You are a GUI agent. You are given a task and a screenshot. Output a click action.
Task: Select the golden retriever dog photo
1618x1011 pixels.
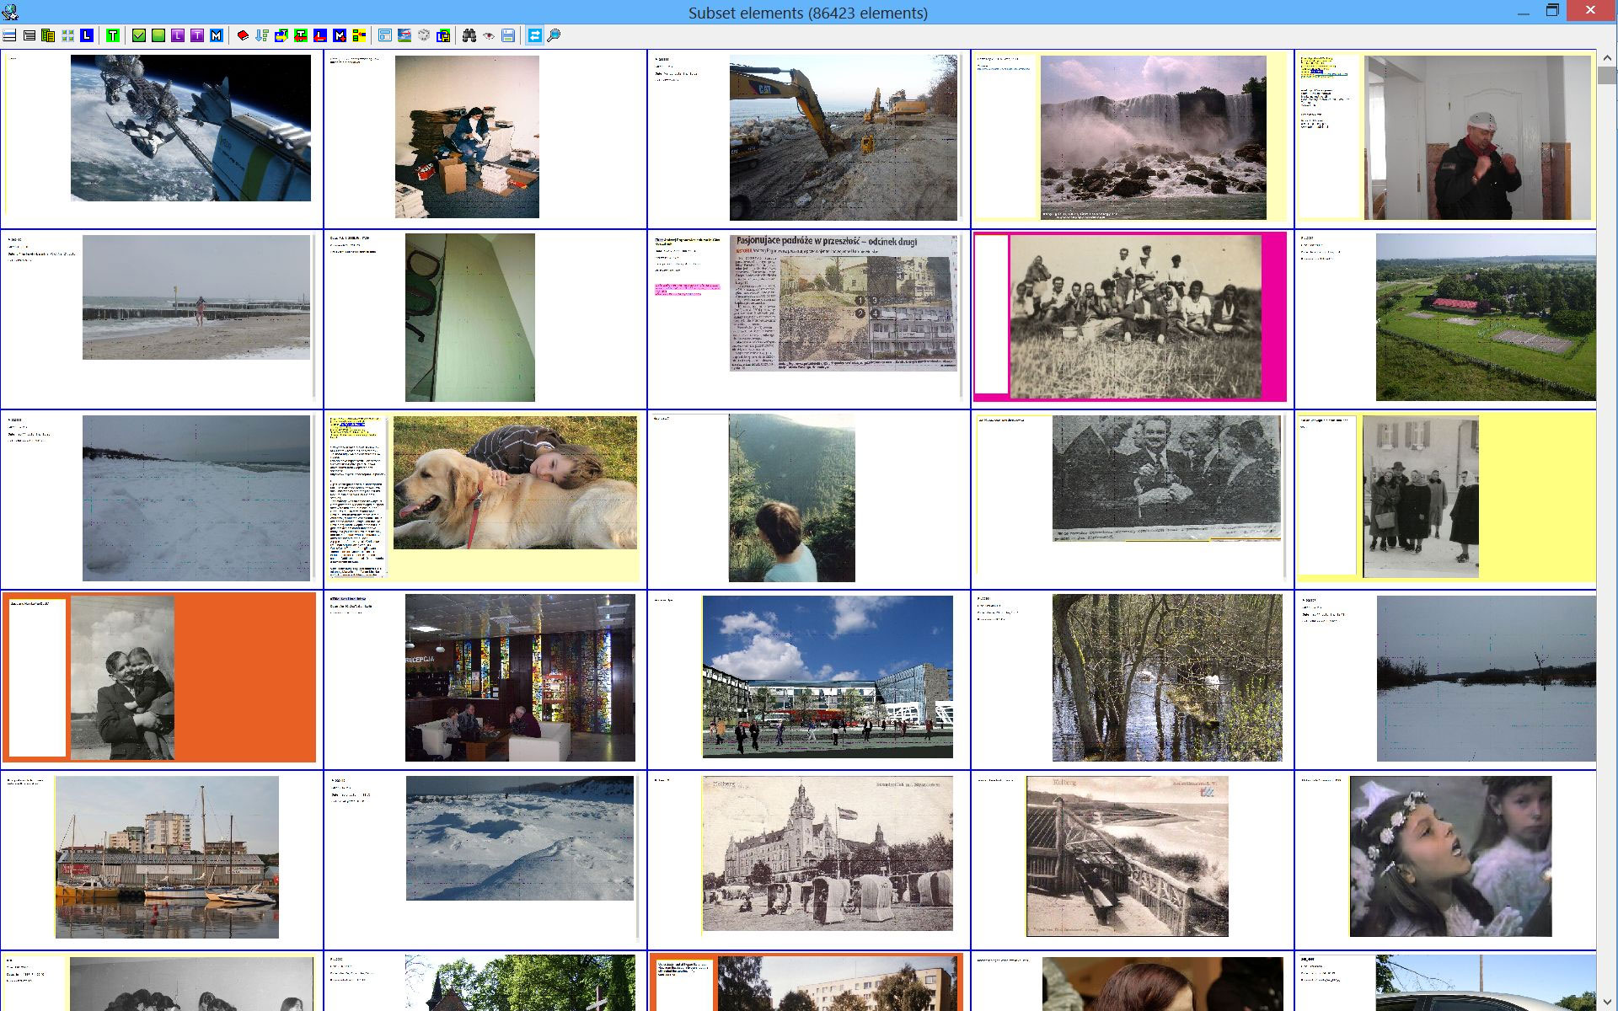[515, 482]
